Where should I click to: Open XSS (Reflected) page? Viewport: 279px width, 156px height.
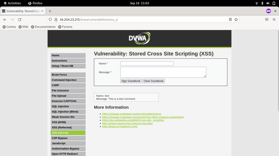click(68, 127)
